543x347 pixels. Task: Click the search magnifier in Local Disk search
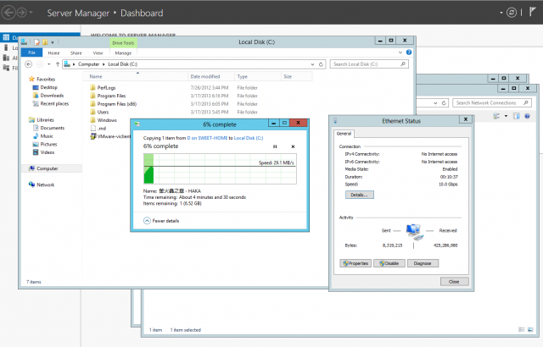pyautogui.click(x=403, y=63)
